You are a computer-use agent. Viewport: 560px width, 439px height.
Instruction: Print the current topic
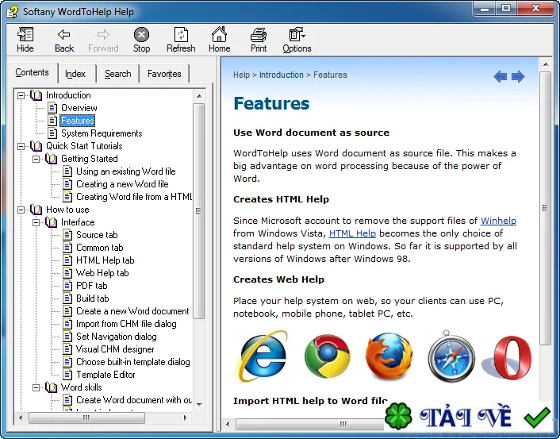click(x=259, y=40)
